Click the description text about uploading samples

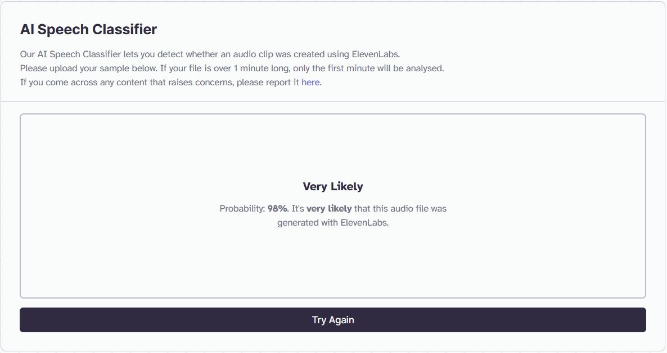(x=232, y=68)
